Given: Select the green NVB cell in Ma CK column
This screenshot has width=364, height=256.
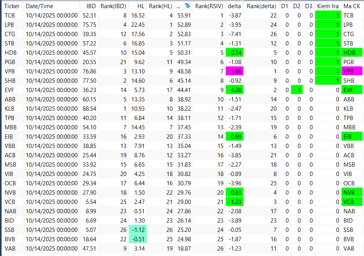Looking at the screenshot, I should (352, 193).
